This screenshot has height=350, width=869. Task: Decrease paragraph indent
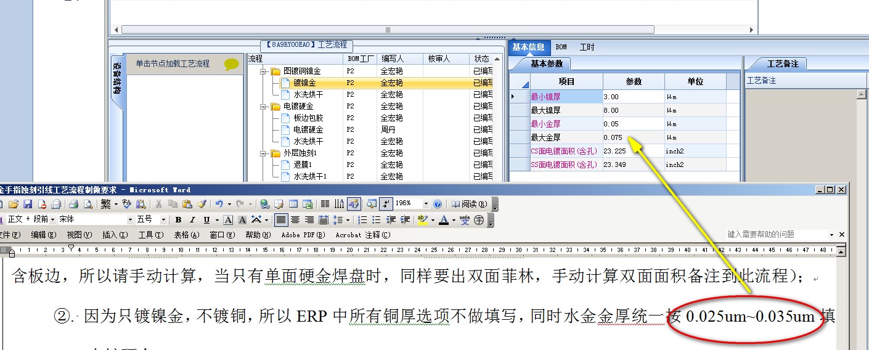(391, 220)
